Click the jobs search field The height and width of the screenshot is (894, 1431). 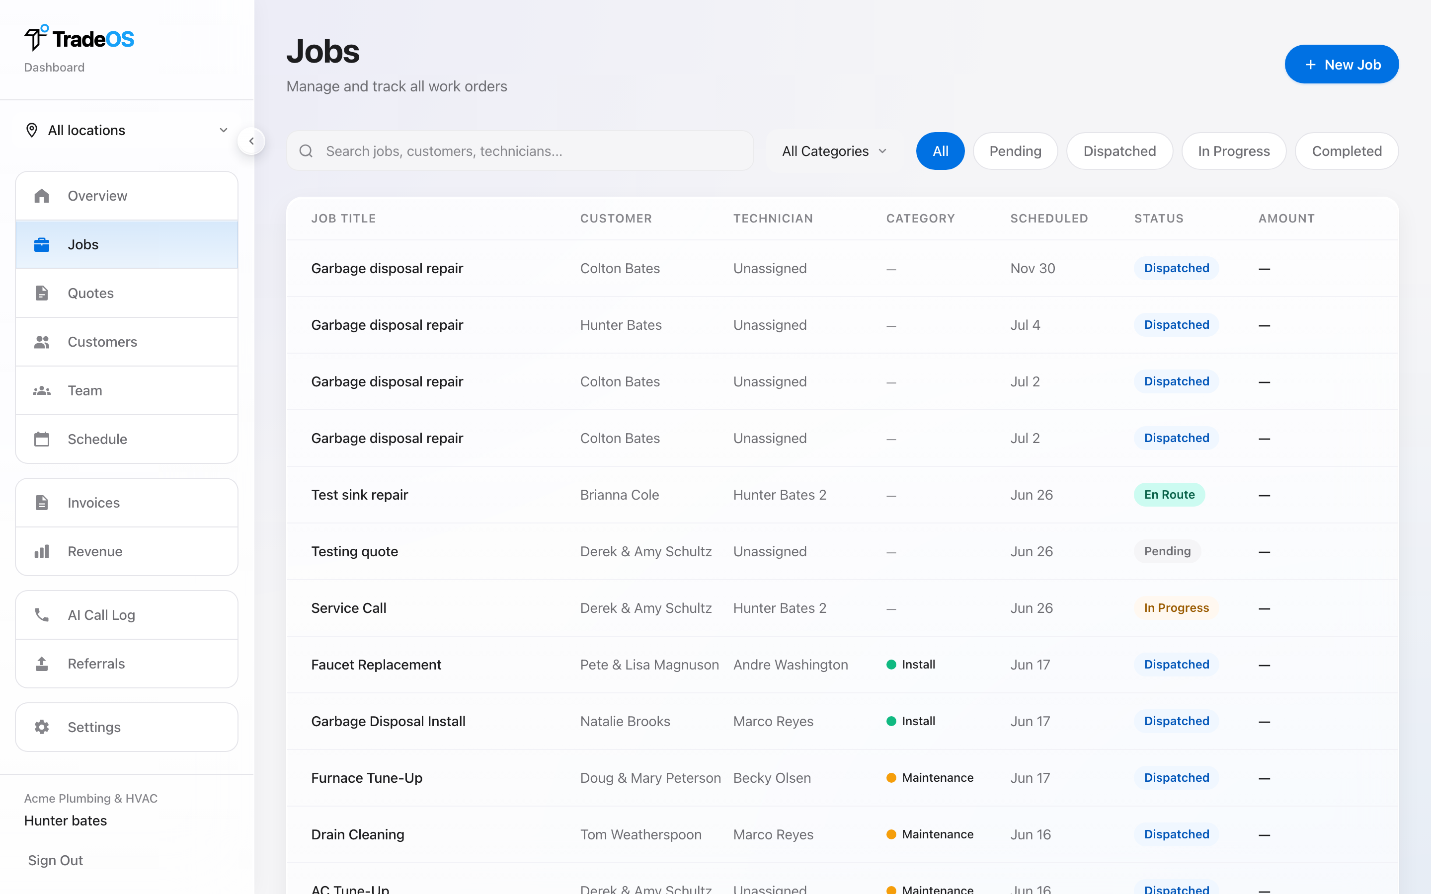point(520,151)
